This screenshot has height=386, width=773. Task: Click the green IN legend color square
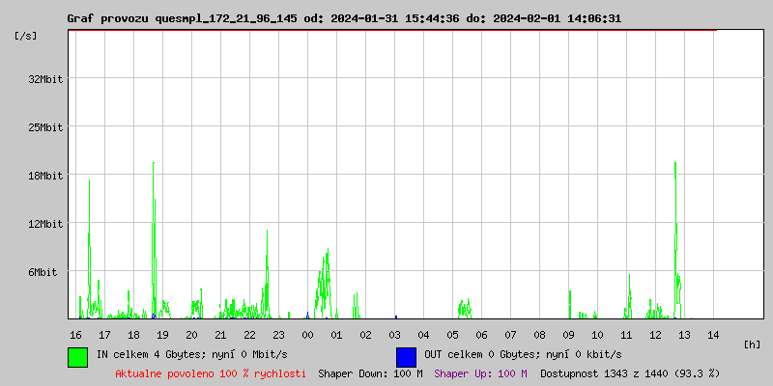(77, 356)
